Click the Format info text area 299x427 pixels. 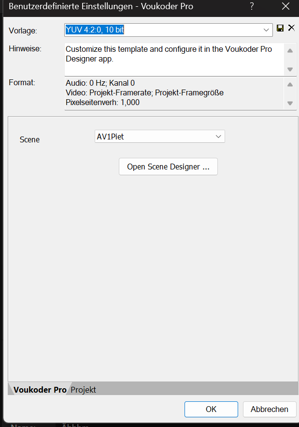tap(174, 94)
